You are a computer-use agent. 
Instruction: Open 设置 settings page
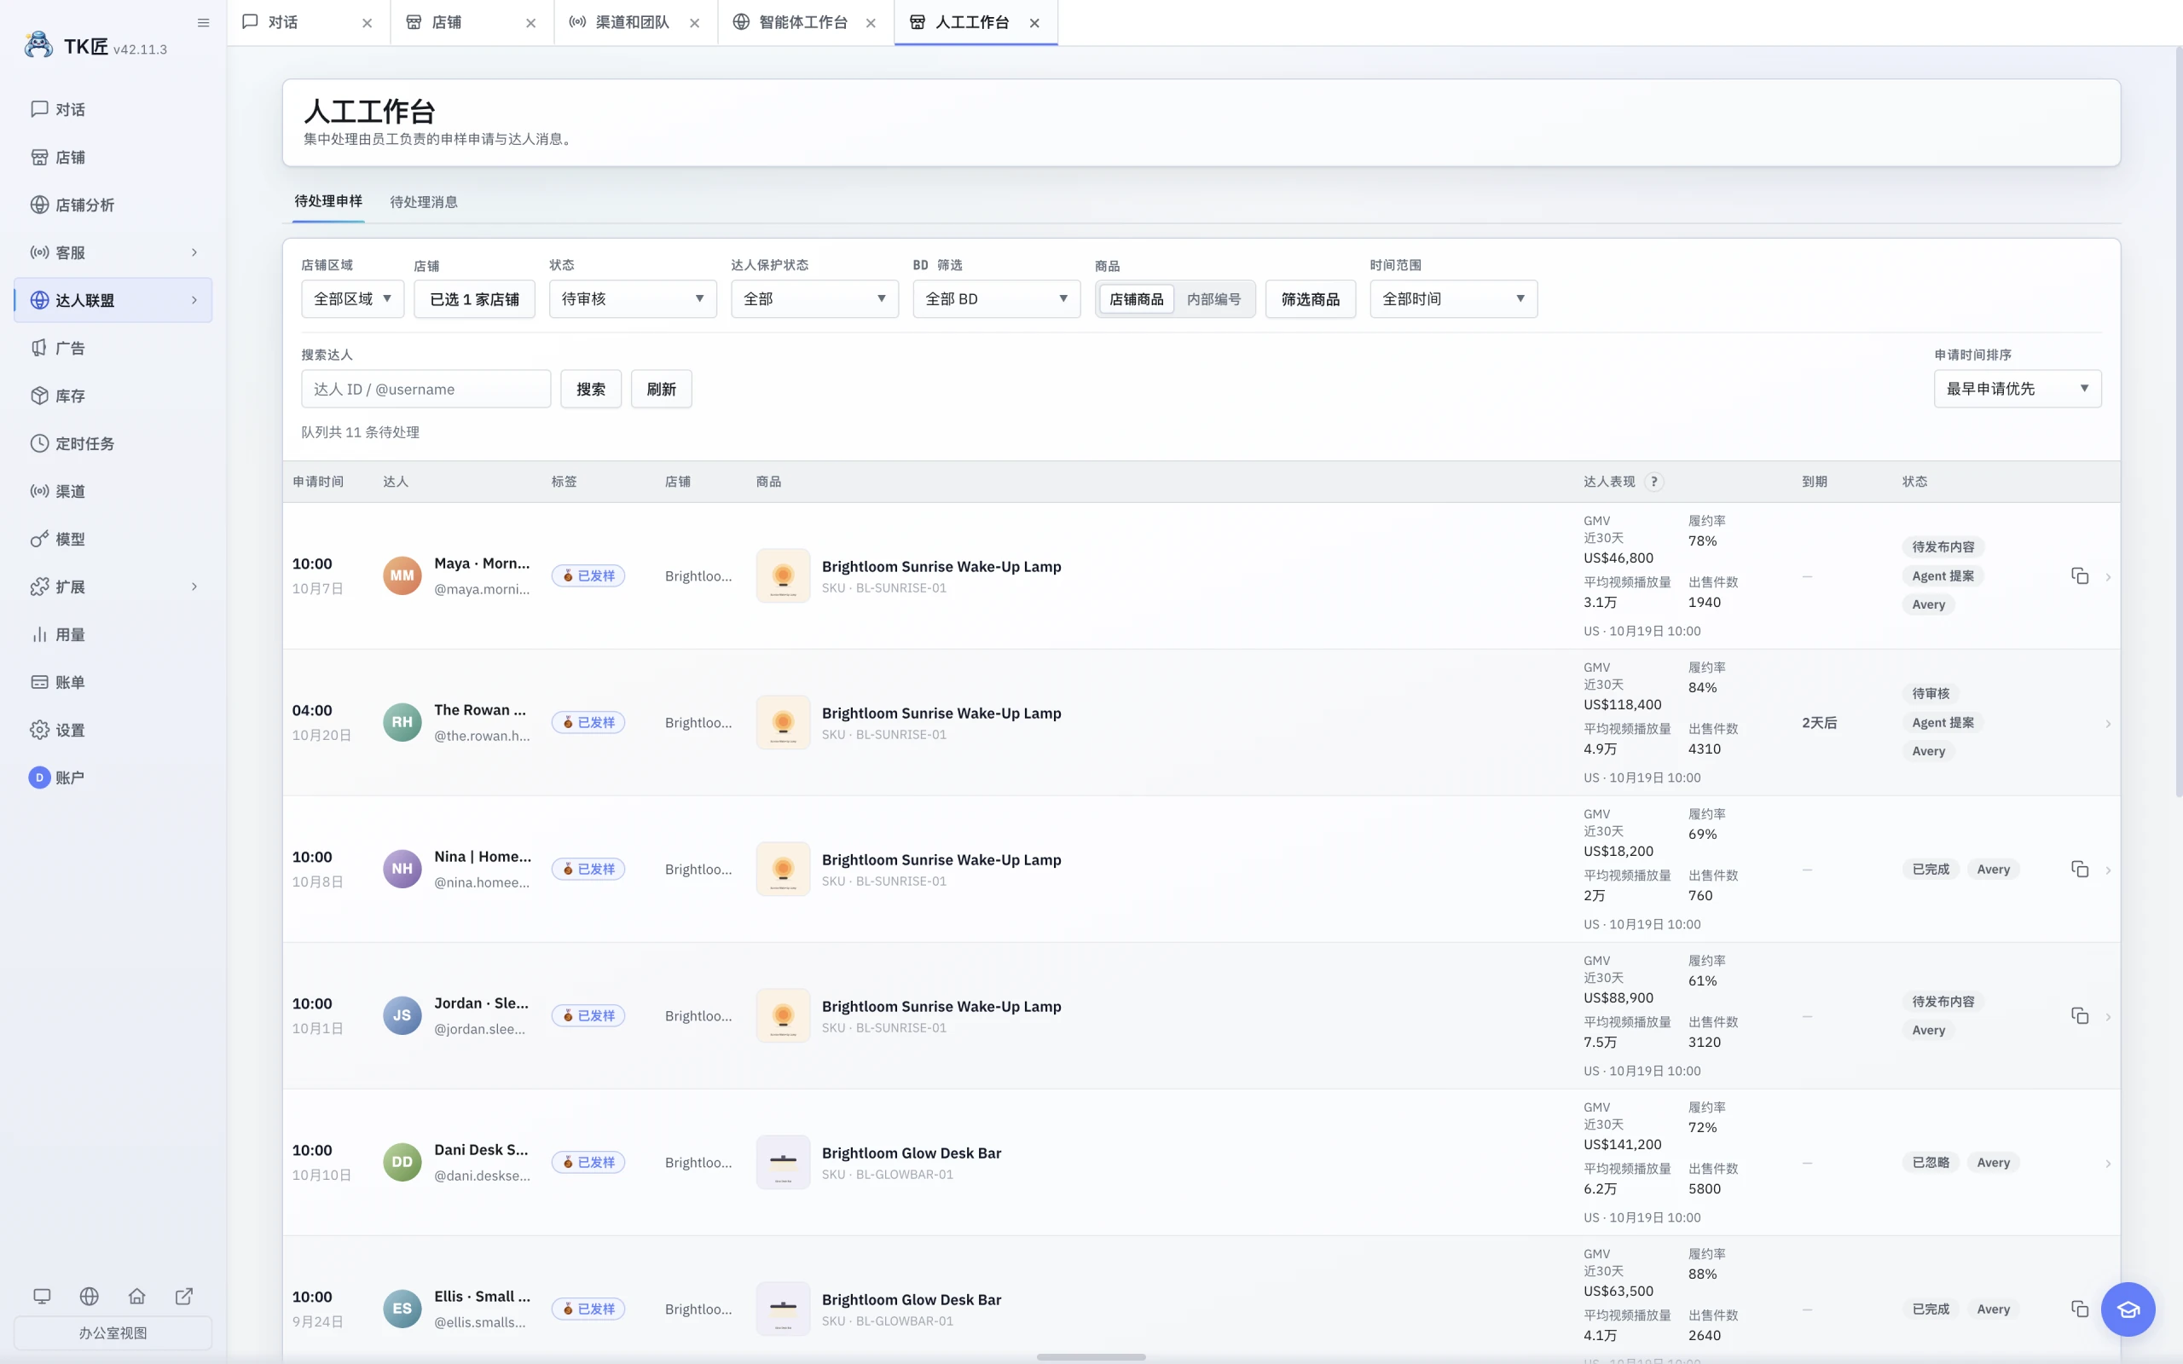click(x=113, y=730)
